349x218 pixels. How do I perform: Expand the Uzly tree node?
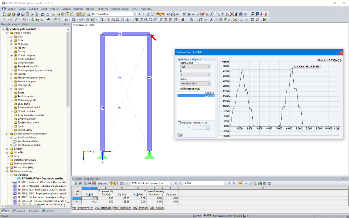point(11,37)
